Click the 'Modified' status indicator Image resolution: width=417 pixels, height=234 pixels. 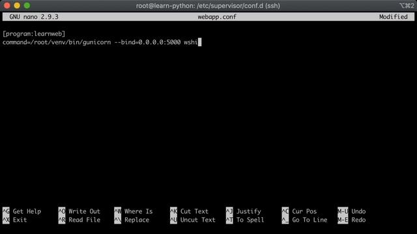393,17
